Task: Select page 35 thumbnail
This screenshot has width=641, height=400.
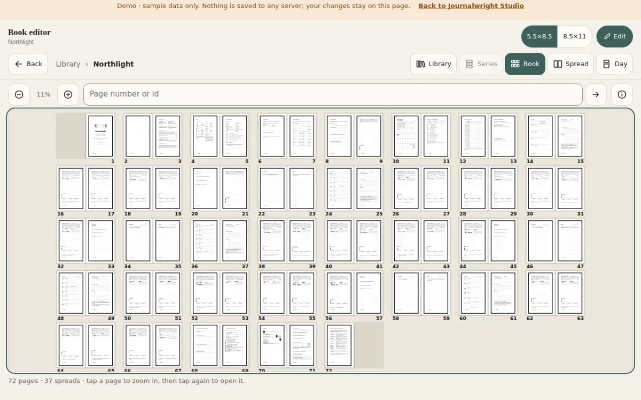Action: click(x=168, y=241)
